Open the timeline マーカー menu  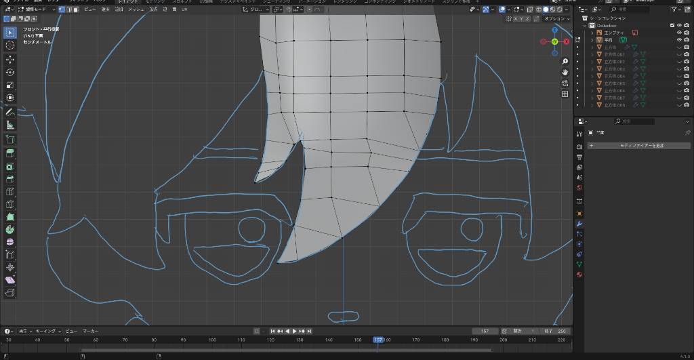tap(90, 331)
